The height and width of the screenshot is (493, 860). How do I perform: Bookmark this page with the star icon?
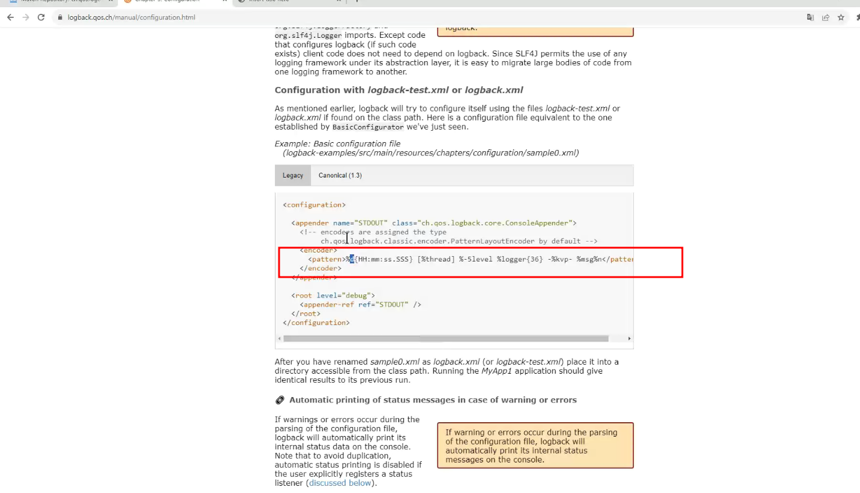tap(841, 17)
